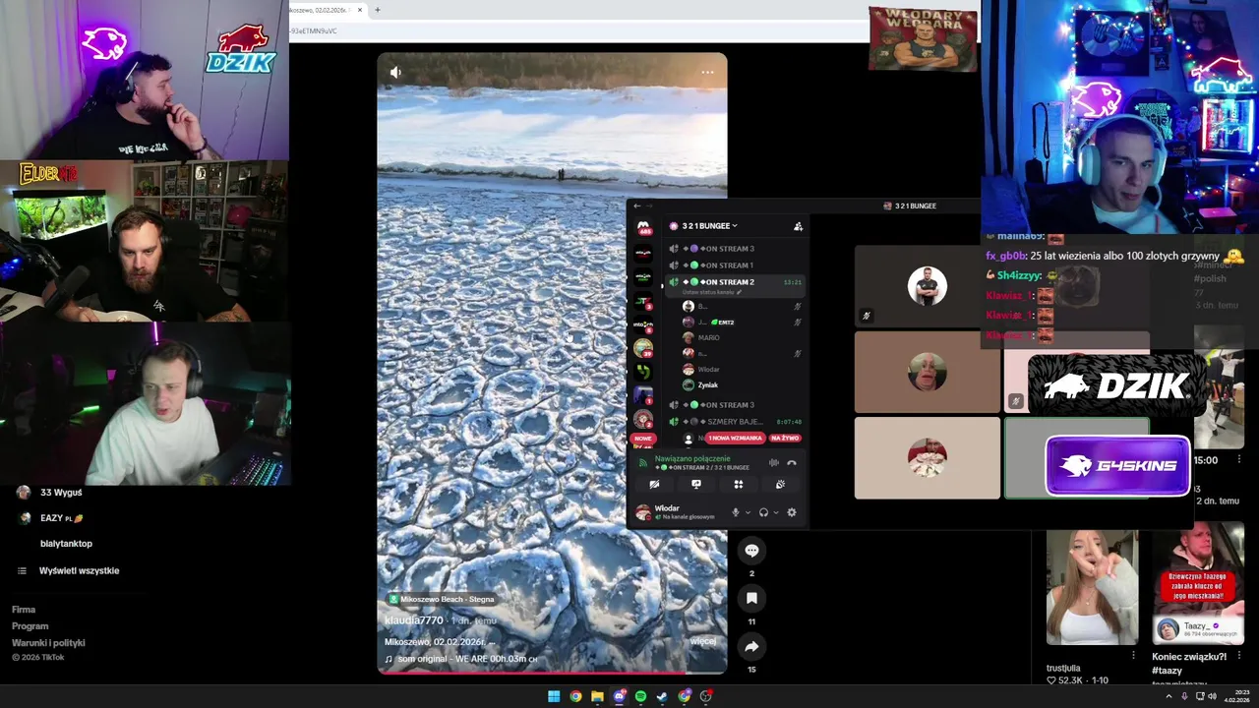Show hidden system tray icons
The height and width of the screenshot is (708, 1259).
point(1168,696)
